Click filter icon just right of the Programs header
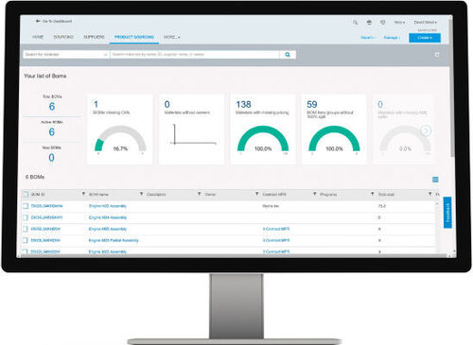 (x=372, y=194)
